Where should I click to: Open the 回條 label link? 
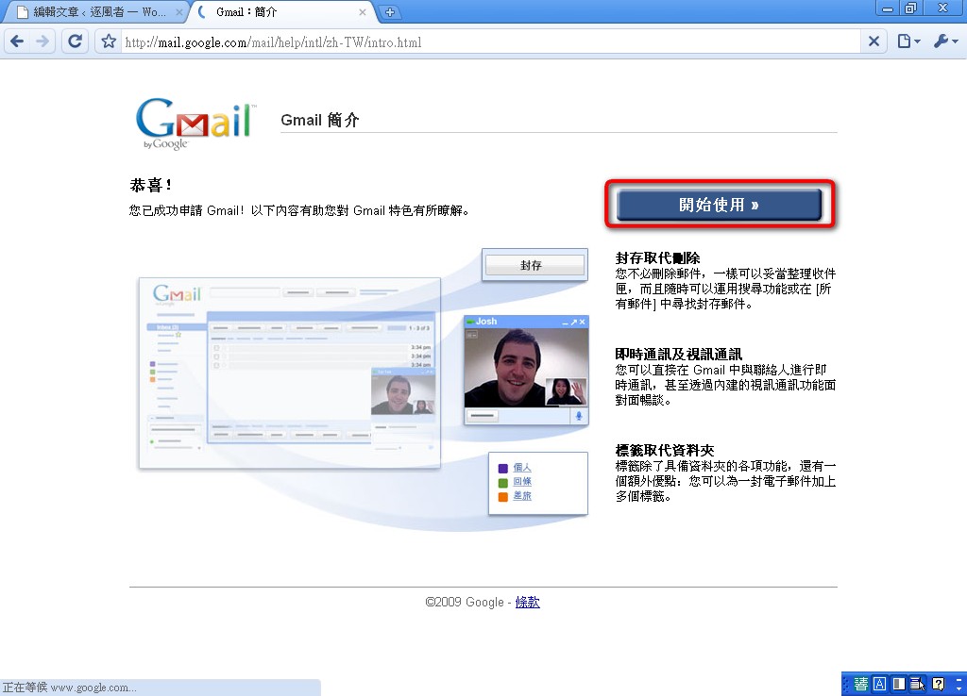pyautogui.click(x=521, y=482)
